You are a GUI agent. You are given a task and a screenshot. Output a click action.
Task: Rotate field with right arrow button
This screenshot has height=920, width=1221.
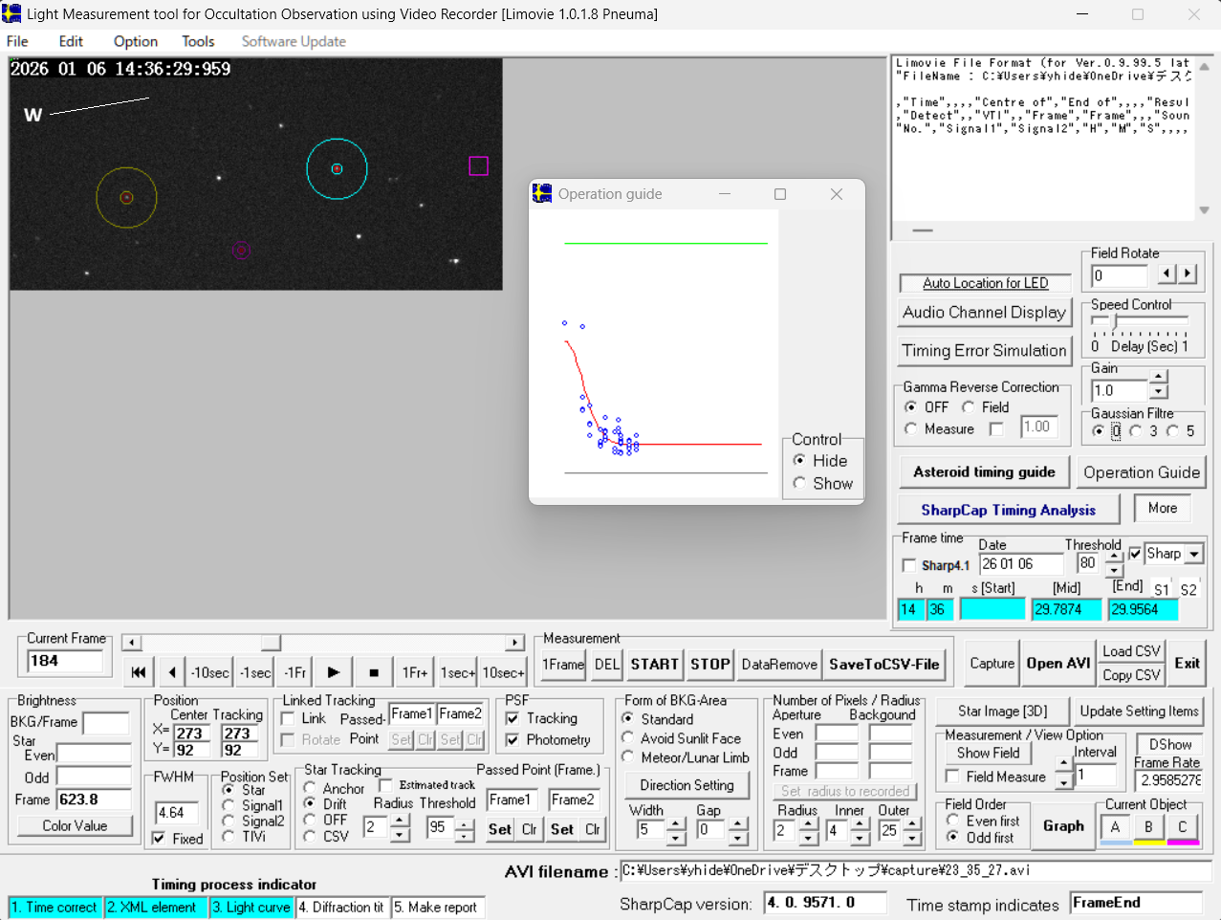[x=1188, y=274]
